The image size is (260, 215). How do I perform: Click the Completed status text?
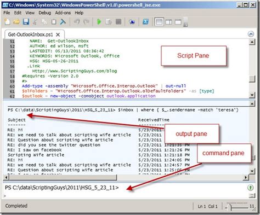[x=16, y=206]
